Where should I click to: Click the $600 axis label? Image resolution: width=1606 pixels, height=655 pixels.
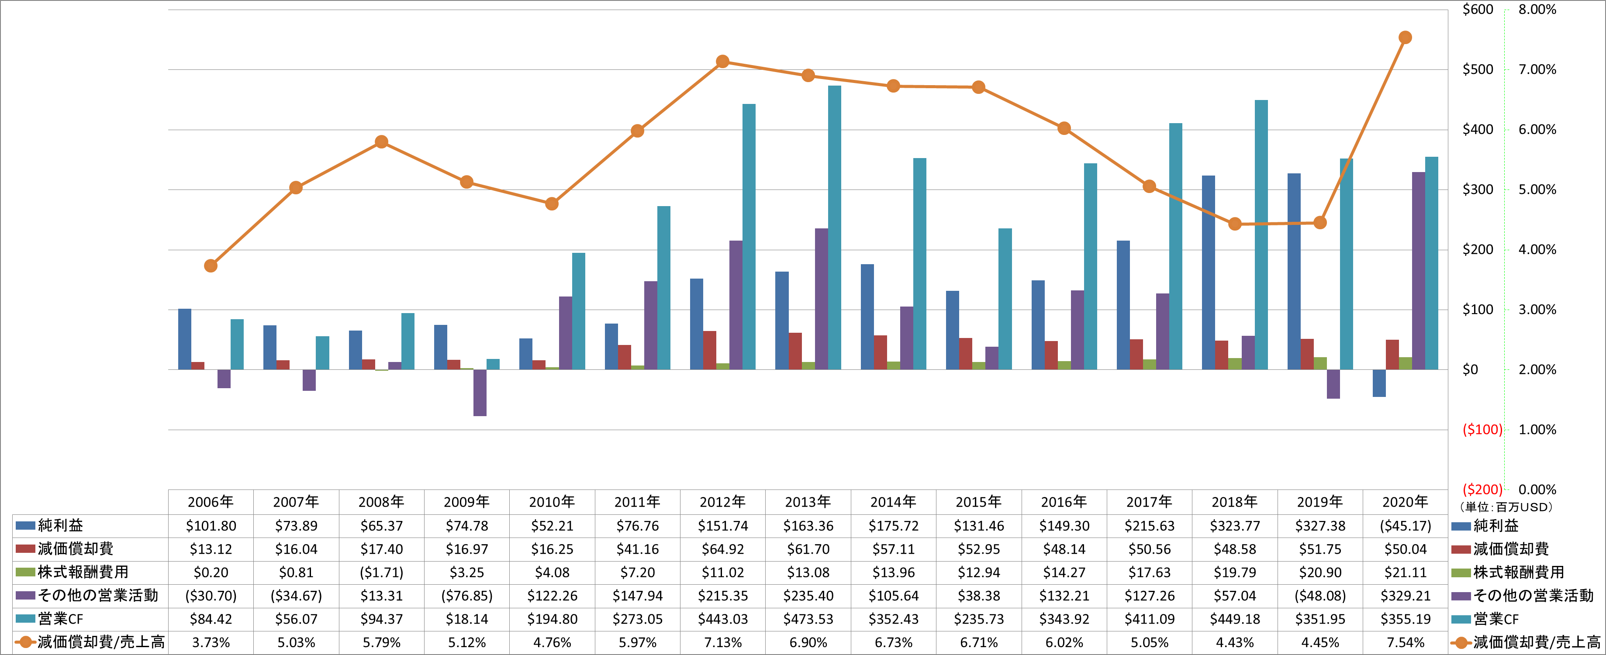pyautogui.click(x=1478, y=9)
